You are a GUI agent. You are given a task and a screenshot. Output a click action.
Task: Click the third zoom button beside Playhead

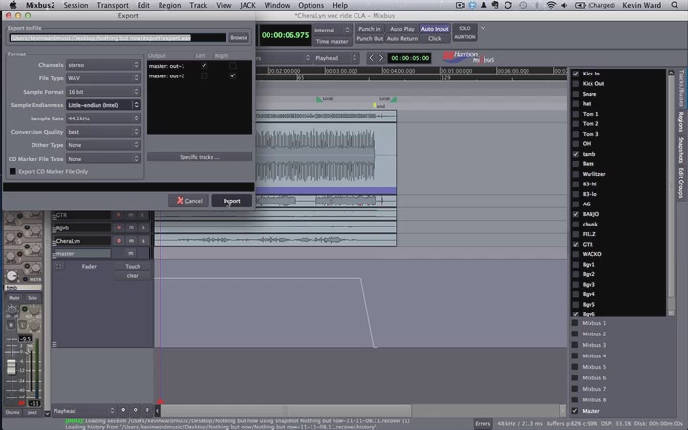click(x=147, y=410)
